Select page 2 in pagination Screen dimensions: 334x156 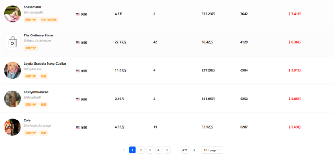pos(141,150)
